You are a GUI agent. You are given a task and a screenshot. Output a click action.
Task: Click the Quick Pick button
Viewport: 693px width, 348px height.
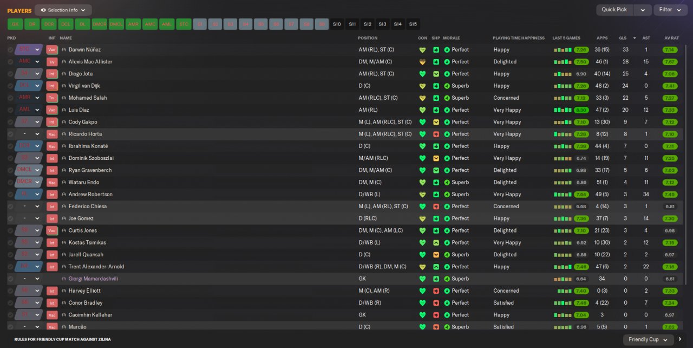tap(614, 10)
